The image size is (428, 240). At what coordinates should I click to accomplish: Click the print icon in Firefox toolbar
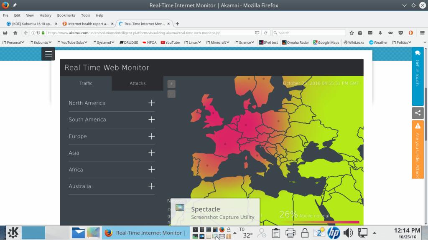tap(5, 33)
